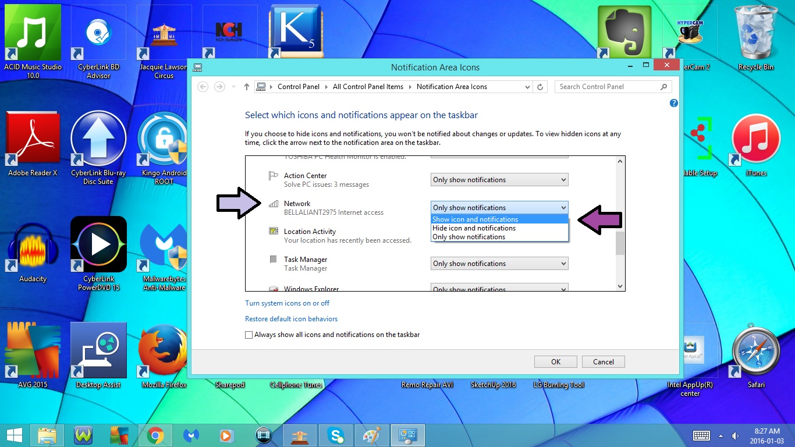Click the Location Activity icon in the list

(274, 232)
